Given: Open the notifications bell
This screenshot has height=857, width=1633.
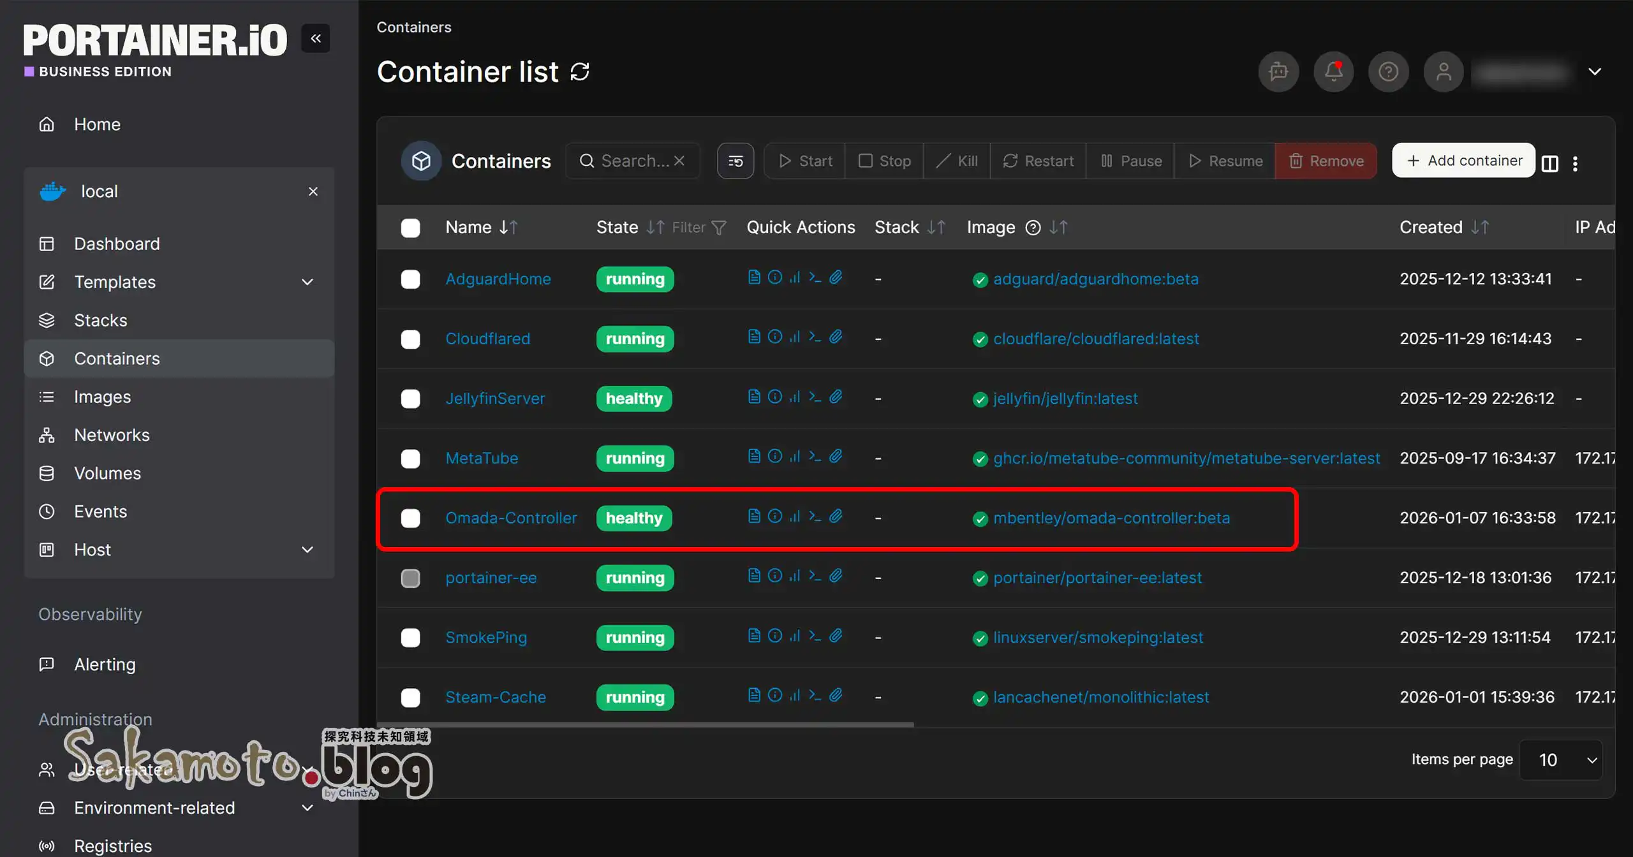Looking at the screenshot, I should click(1333, 71).
